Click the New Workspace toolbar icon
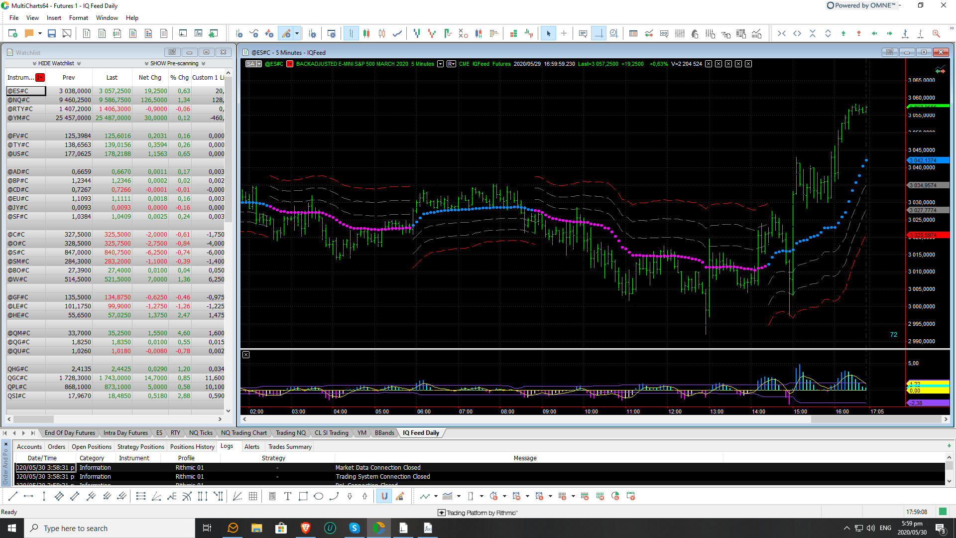 (x=13, y=33)
